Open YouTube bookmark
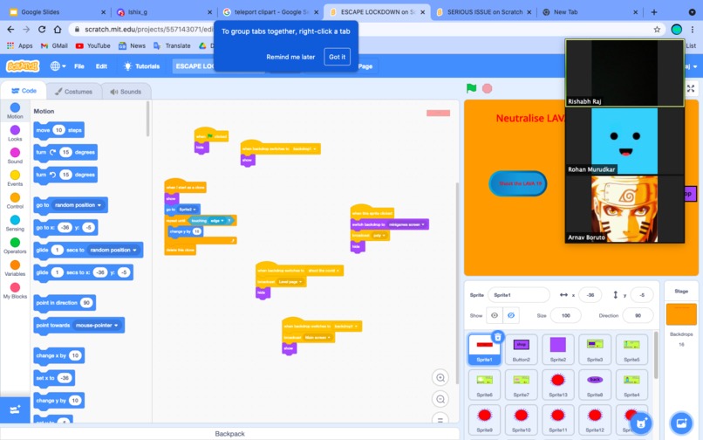703x440 pixels. coord(92,45)
